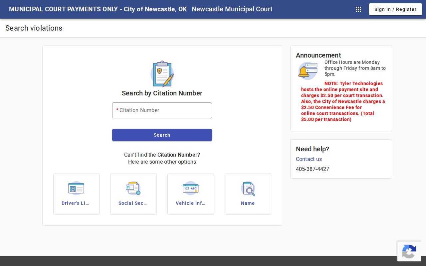The height and width of the screenshot is (266, 426).
Task: Click the Newcastle Municipal Court header title
Action: click(232, 9)
